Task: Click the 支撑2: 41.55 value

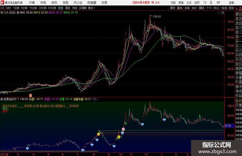Action: click(x=51, y=99)
